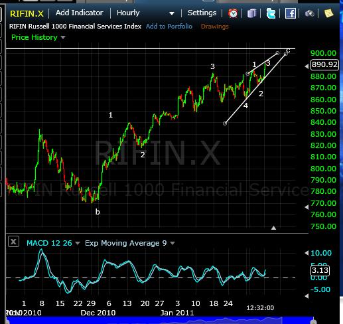
Task: Click the alarm clock alert icon
Action: tap(233, 13)
